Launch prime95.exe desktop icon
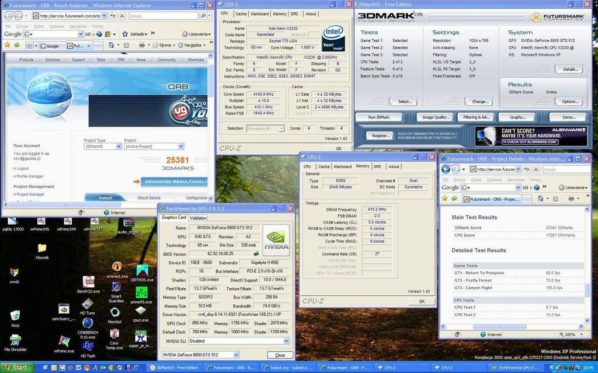 click(141, 295)
